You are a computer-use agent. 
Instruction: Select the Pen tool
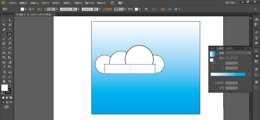pos(4,30)
